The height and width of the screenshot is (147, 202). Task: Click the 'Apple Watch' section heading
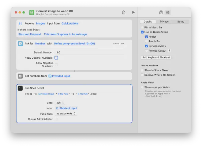pyautogui.click(x=148, y=83)
